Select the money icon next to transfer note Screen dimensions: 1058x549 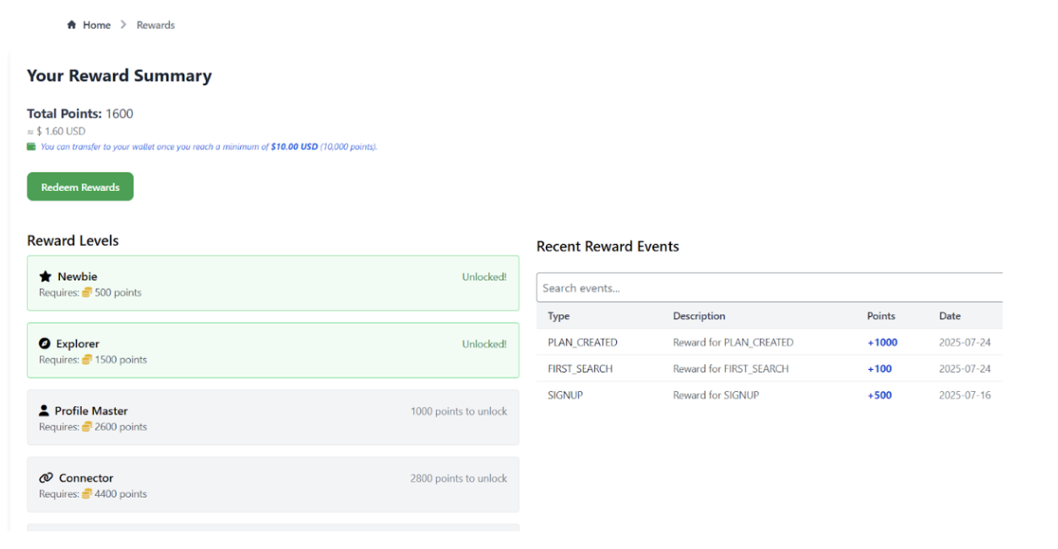pyautogui.click(x=30, y=146)
